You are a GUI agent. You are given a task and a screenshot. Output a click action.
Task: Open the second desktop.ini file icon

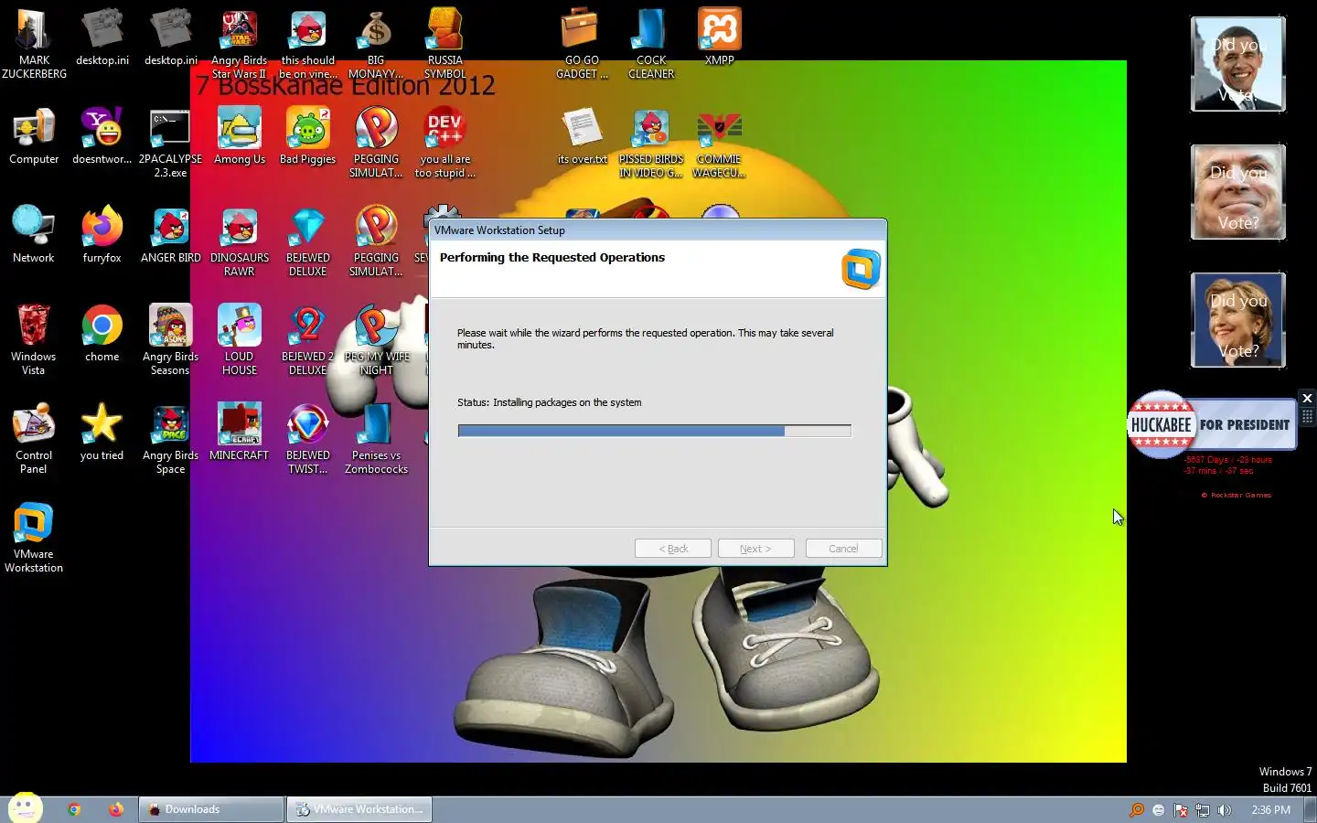pos(170,37)
